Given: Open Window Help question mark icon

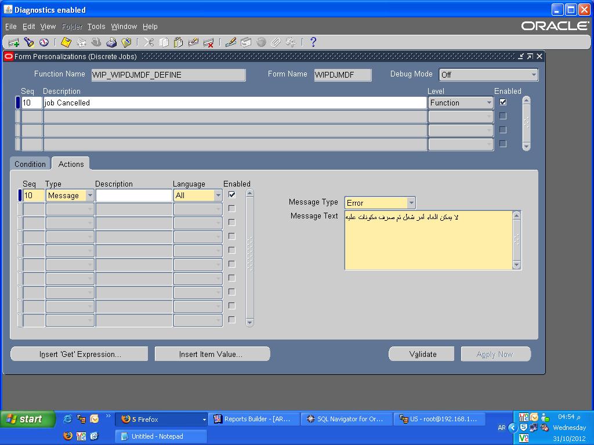Looking at the screenshot, I should click(313, 42).
